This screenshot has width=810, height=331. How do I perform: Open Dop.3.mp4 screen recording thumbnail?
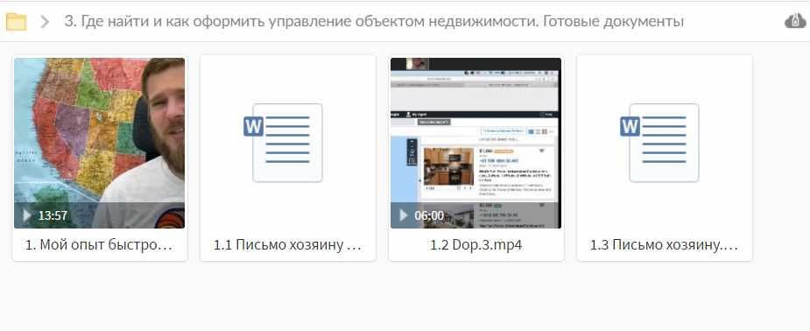475,143
